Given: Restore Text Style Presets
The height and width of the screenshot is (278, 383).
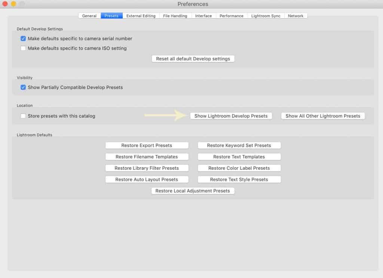Looking at the screenshot, I should coord(239,179).
